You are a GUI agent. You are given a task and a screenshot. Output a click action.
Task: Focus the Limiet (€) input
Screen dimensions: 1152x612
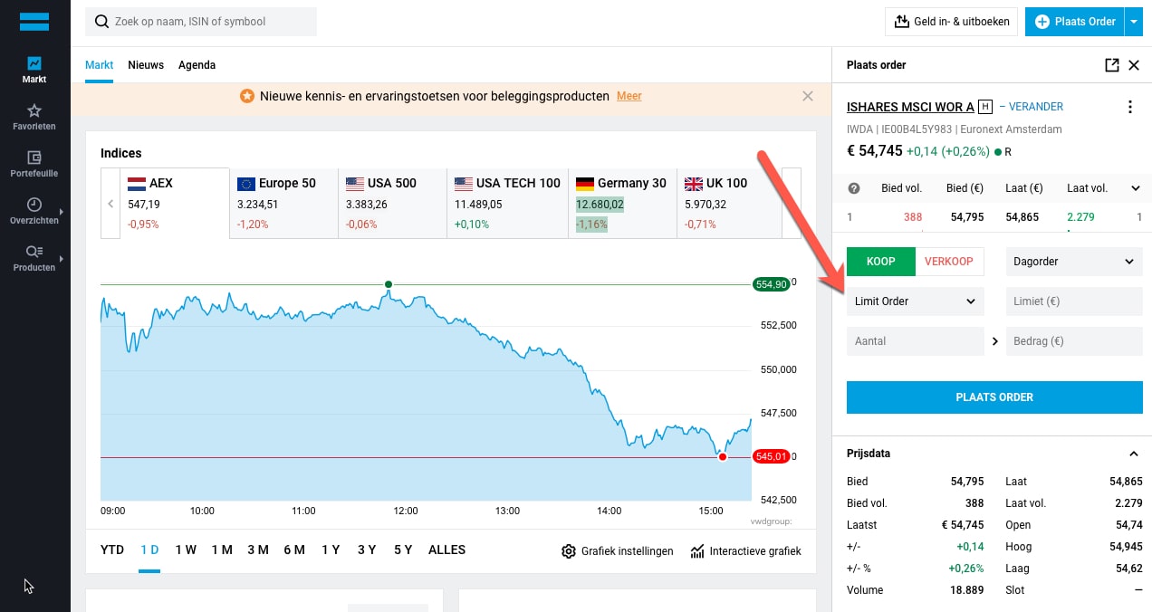pos(1074,301)
